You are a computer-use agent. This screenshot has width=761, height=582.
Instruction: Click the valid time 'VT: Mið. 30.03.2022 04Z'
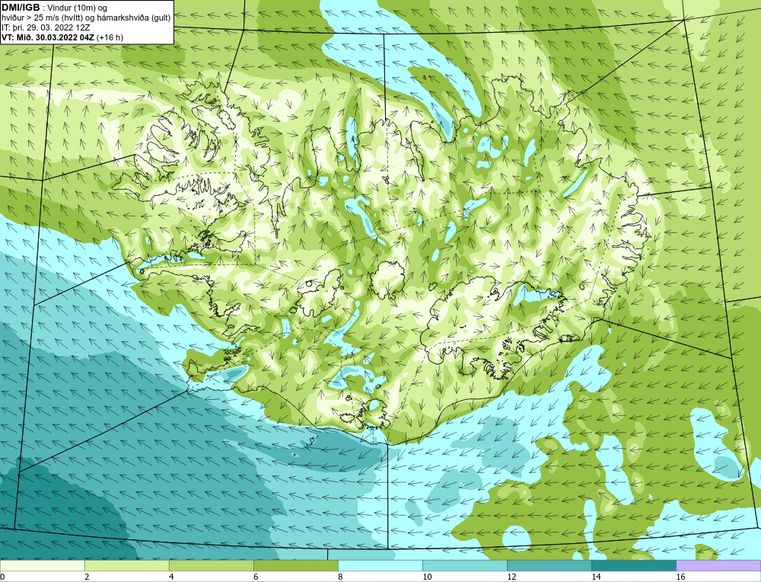click(x=49, y=37)
